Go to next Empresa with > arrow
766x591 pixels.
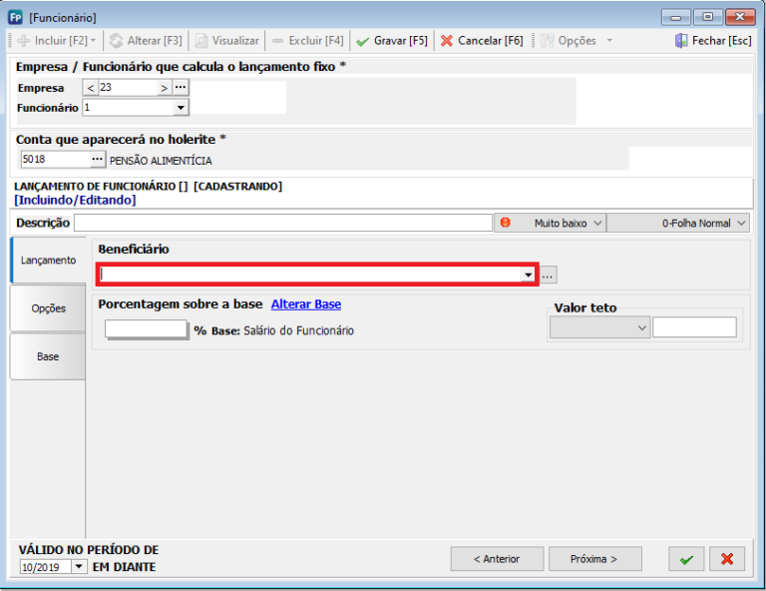coord(165,88)
